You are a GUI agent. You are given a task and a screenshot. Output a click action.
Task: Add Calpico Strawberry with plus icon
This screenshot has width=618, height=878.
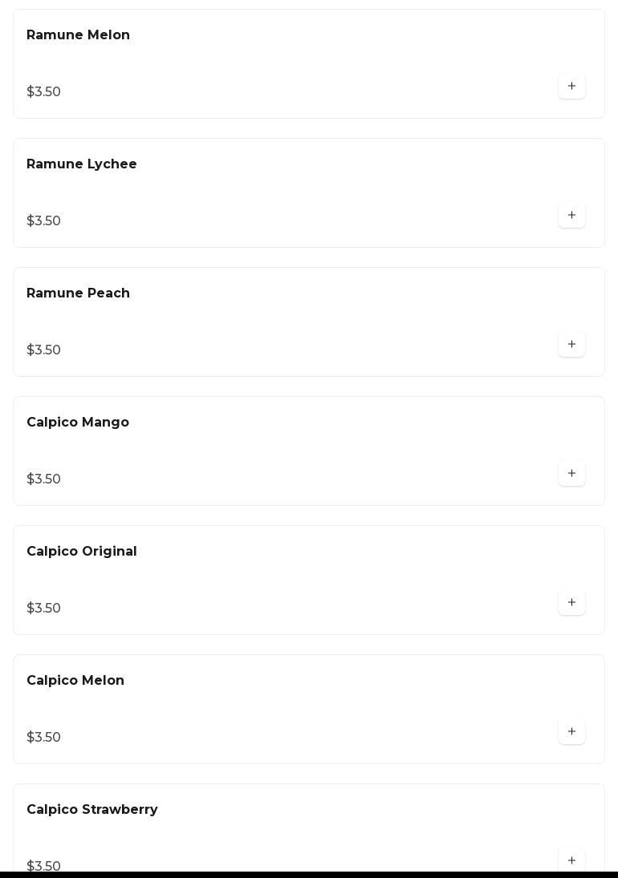tap(571, 860)
